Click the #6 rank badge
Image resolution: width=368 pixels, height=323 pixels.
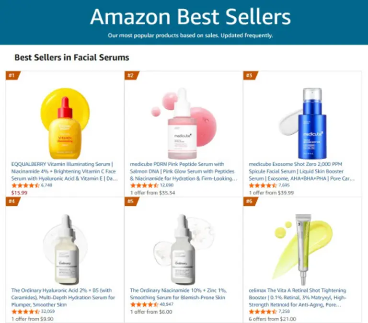pos(251,201)
